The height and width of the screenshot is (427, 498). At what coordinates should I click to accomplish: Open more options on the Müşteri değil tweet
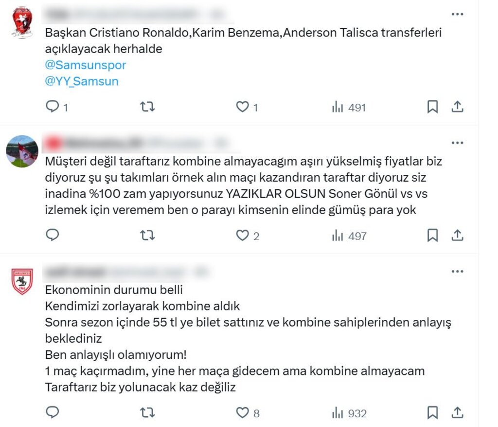457,143
